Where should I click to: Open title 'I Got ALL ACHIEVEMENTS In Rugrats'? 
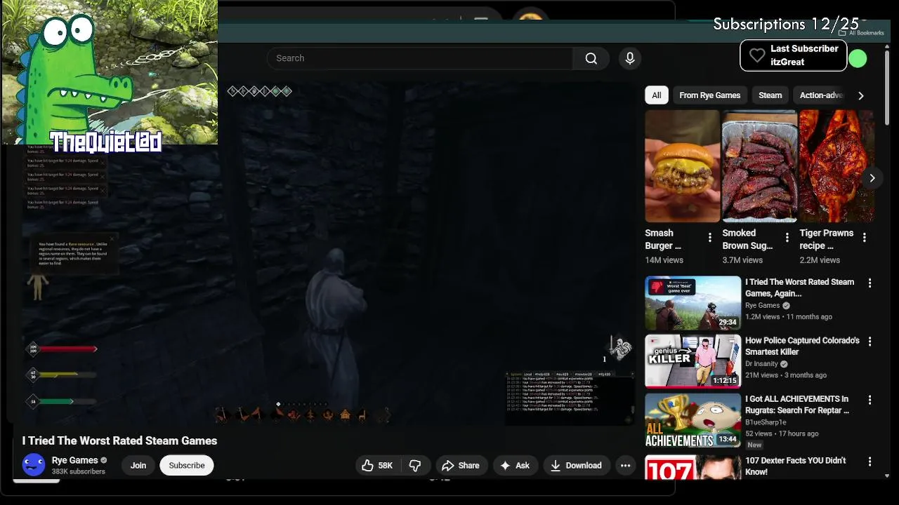(797, 405)
